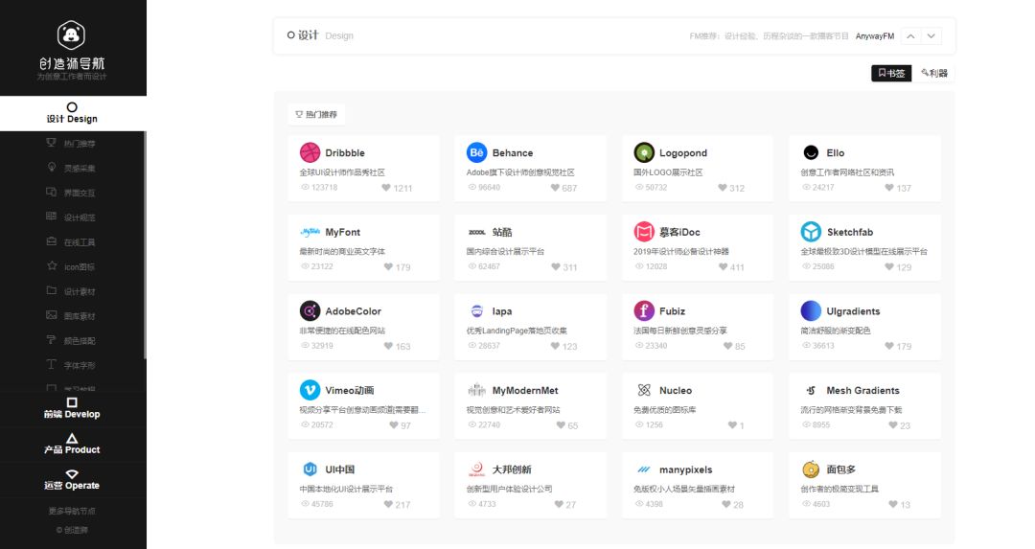This screenshot has width=1035, height=549.
Task: Show next FM recommendation with down chevron
Action: pyautogui.click(x=931, y=36)
